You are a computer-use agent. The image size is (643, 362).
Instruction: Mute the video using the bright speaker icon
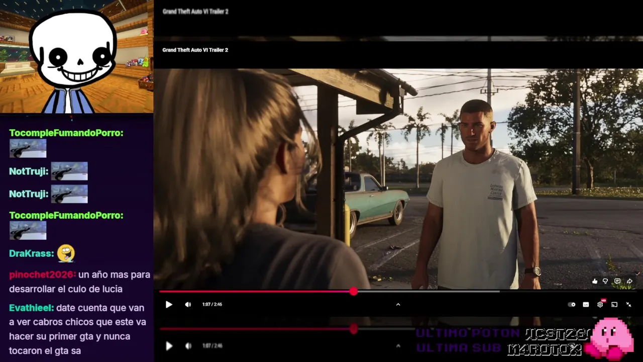pyautogui.click(x=188, y=304)
